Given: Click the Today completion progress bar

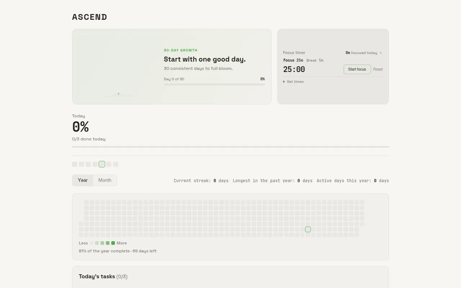Looking at the screenshot, I should pyautogui.click(x=230, y=147).
